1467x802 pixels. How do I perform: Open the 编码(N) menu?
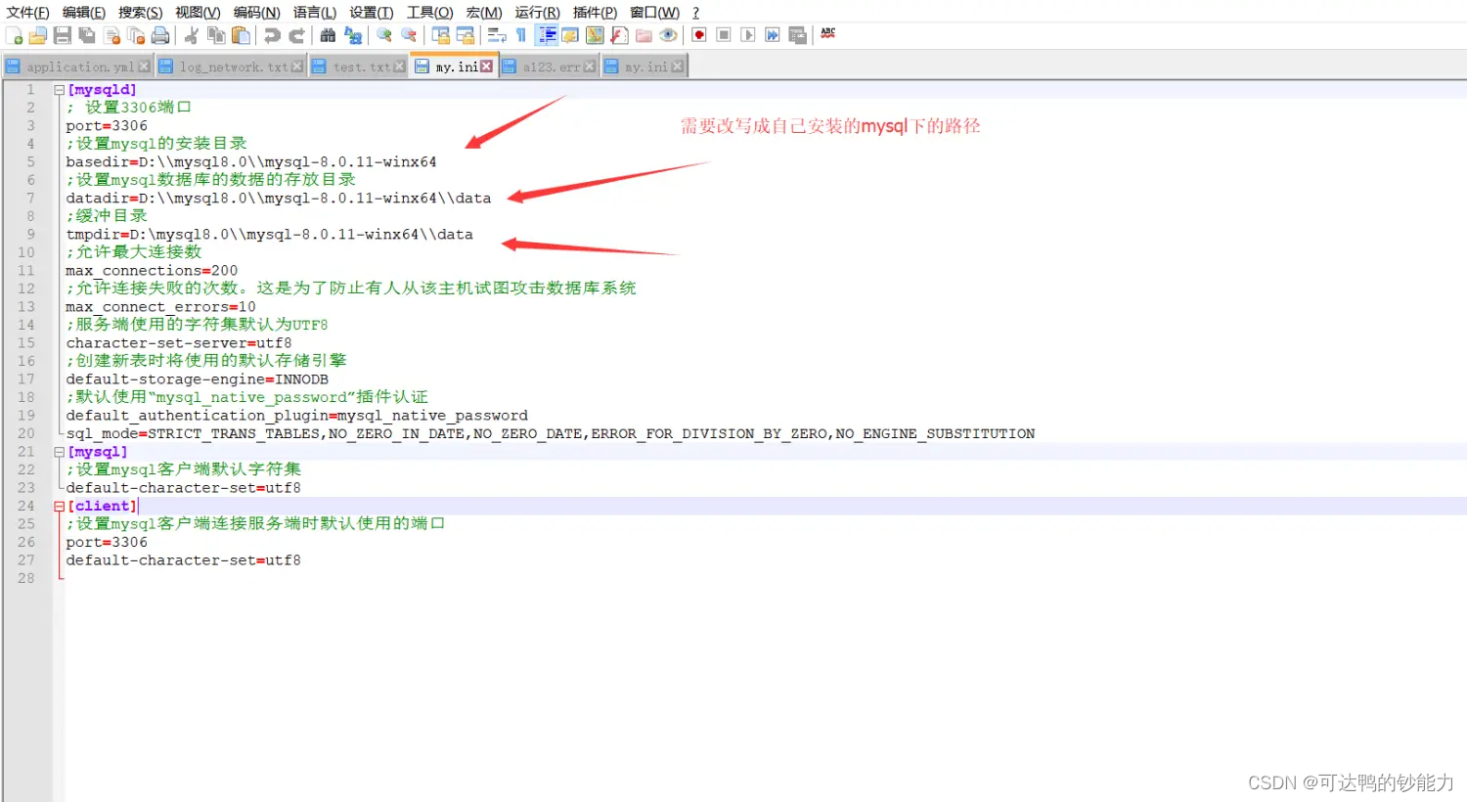click(256, 12)
